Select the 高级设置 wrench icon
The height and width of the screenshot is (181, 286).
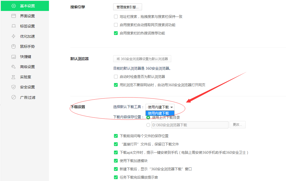click(13, 66)
